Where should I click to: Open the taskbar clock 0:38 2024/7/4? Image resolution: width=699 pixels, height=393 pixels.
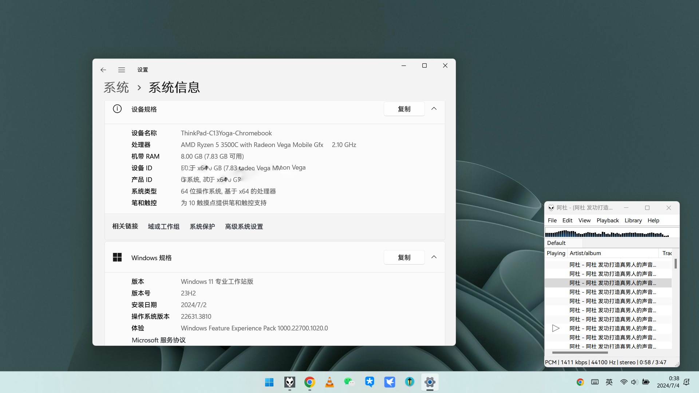coord(668,382)
